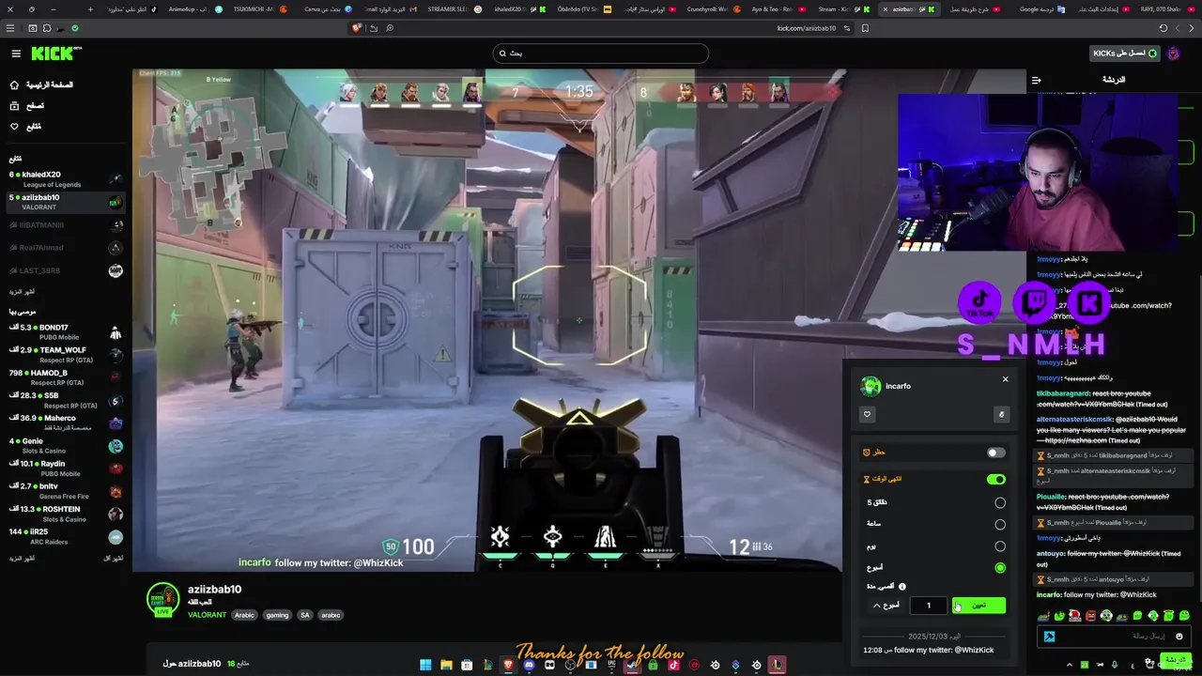Open S5B recommended channel
This screenshot has width=1202, height=676.
click(x=64, y=400)
